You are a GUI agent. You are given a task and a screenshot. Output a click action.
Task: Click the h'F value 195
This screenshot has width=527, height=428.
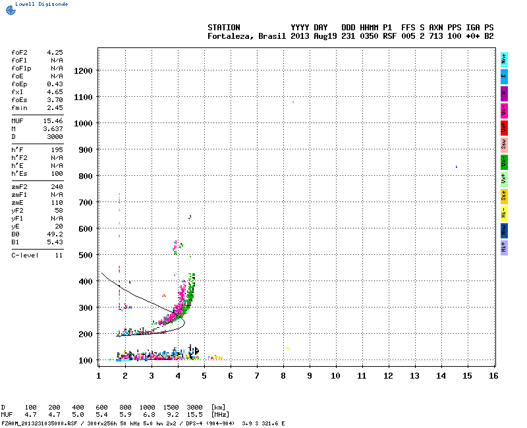point(57,150)
